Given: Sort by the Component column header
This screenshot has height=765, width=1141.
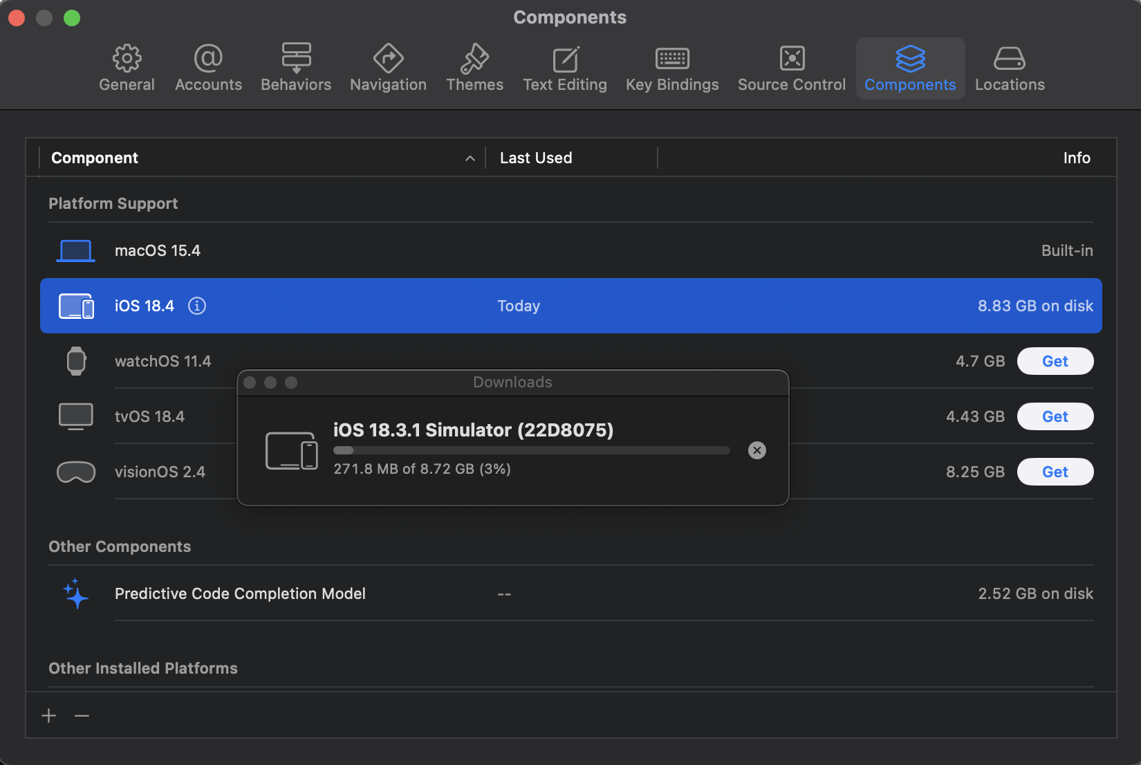Looking at the screenshot, I should [x=95, y=158].
